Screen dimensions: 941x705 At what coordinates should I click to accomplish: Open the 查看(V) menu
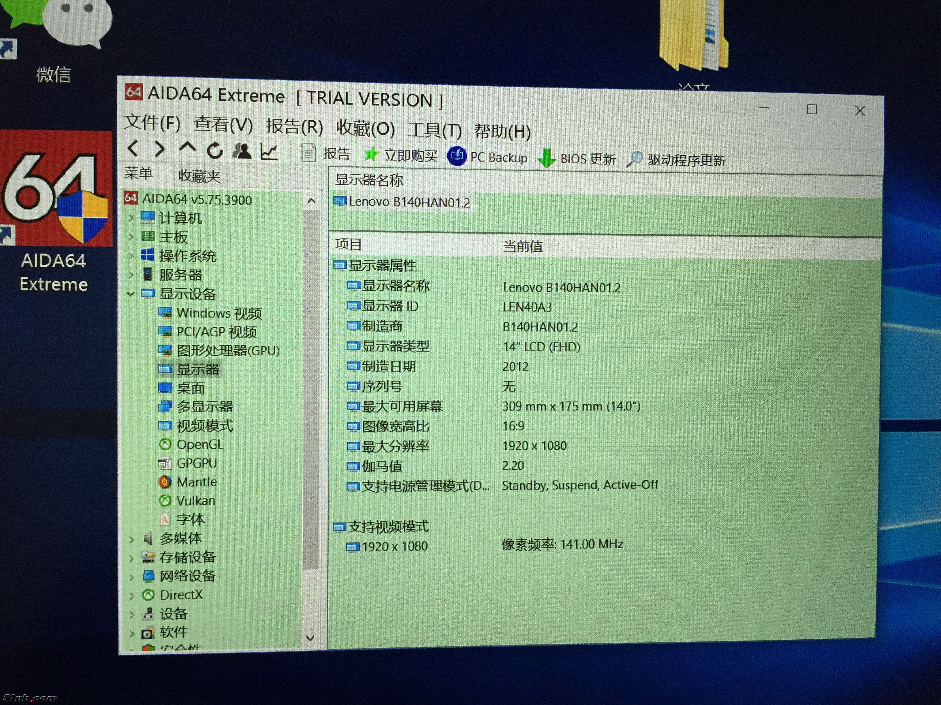tap(223, 125)
